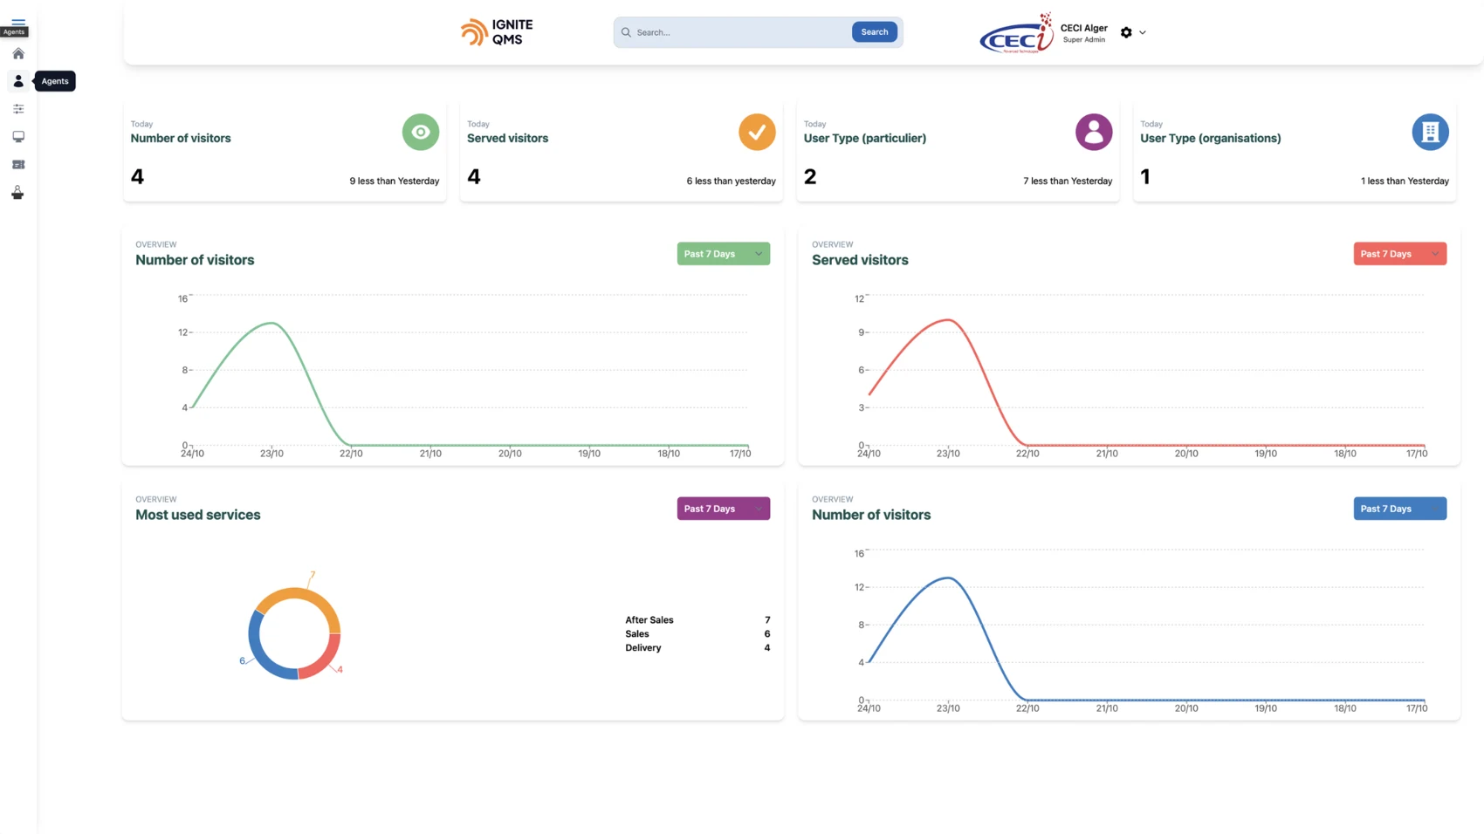
Task: Expand the chevron next to the settings gear
Action: (1143, 33)
